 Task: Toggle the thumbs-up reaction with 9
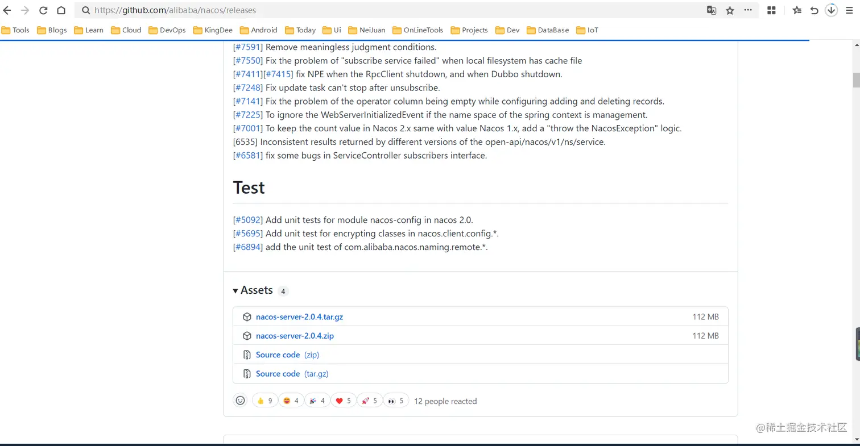tap(264, 401)
